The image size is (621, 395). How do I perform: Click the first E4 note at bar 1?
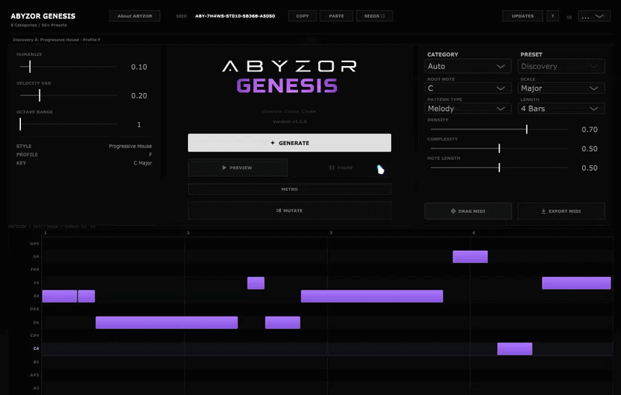click(x=60, y=296)
